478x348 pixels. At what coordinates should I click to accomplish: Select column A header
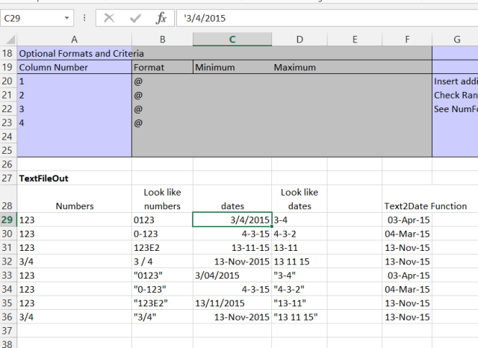(x=75, y=40)
